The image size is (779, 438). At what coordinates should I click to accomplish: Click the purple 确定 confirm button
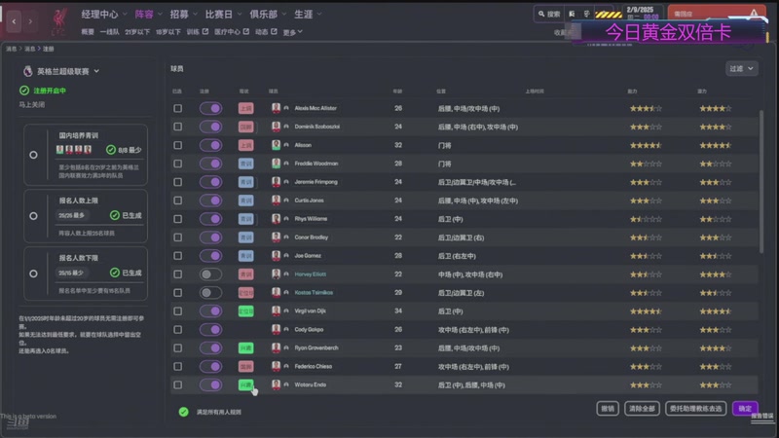click(745, 409)
